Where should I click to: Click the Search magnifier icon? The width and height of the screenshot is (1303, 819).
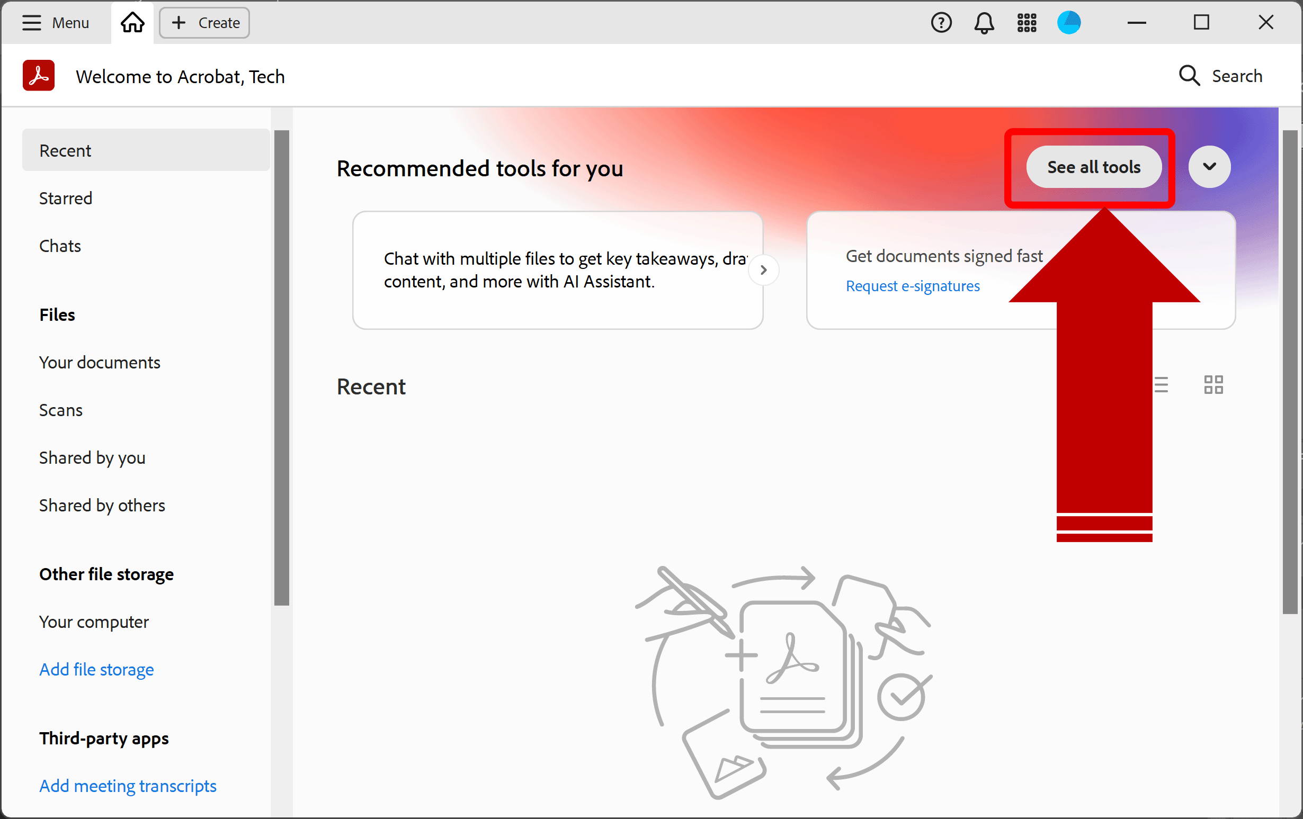click(x=1189, y=76)
